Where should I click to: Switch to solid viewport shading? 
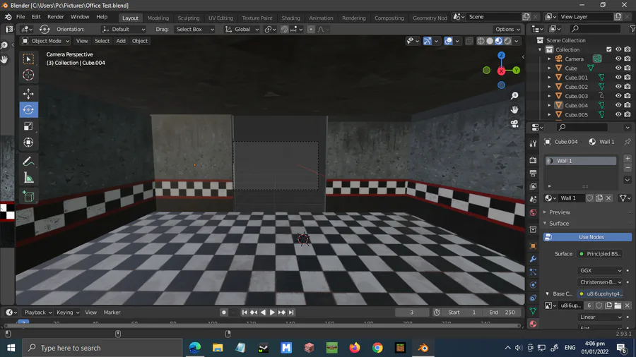[x=490, y=41]
